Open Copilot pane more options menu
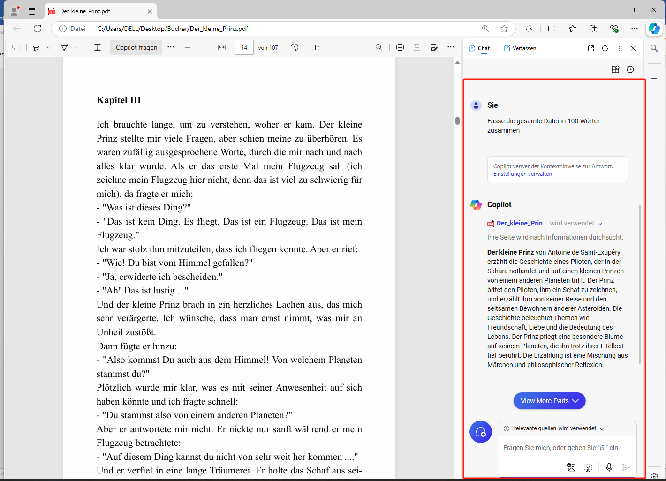Image resolution: width=666 pixels, height=481 pixels. (x=619, y=48)
